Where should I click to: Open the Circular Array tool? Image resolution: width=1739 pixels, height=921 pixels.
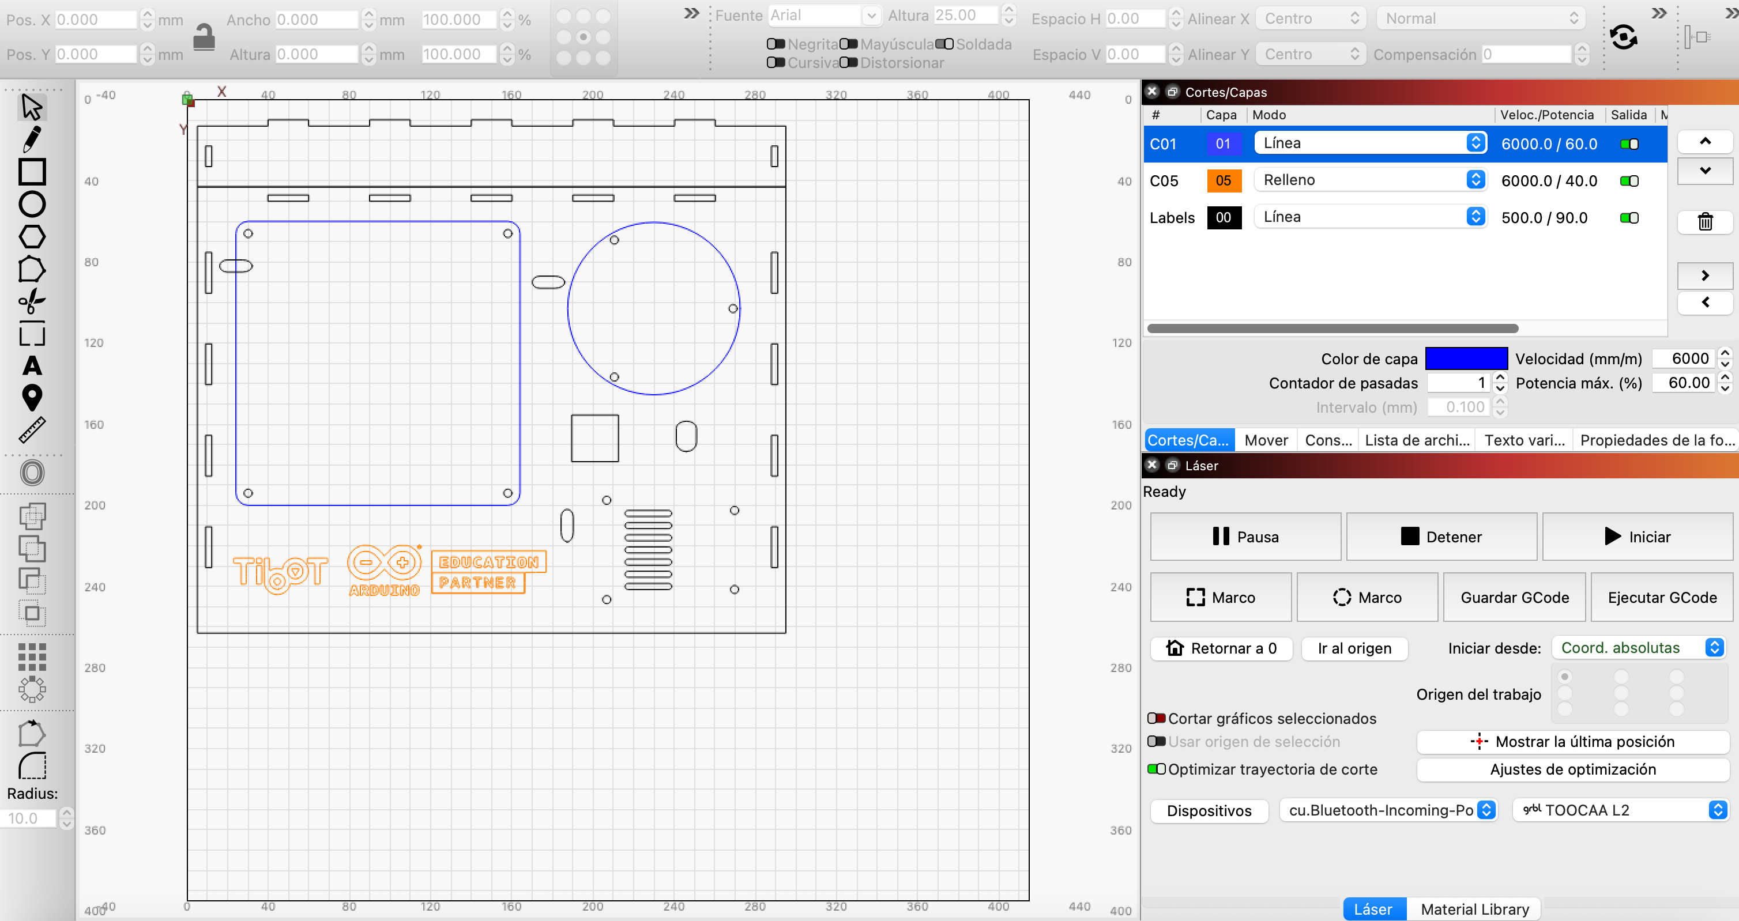coord(32,689)
